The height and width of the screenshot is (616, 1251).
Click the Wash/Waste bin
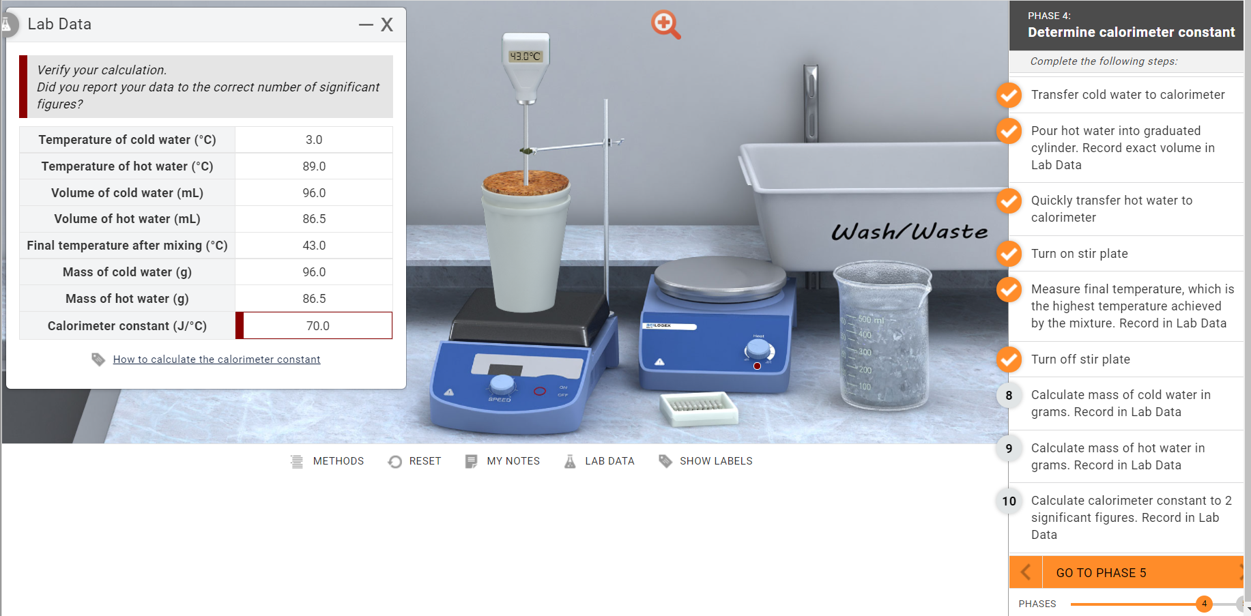click(x=875, y=206)
